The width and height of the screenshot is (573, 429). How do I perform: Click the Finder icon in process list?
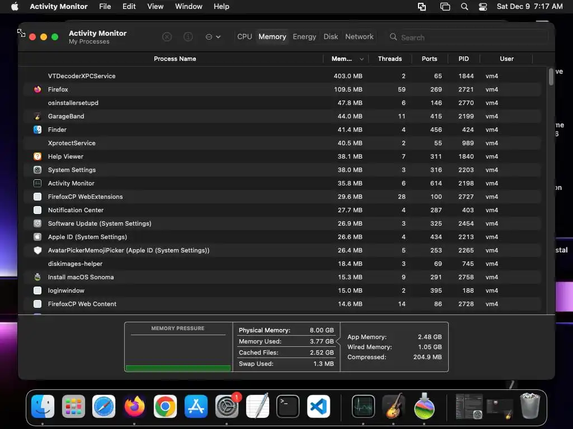pyautogui.click(x=37, y=130)
